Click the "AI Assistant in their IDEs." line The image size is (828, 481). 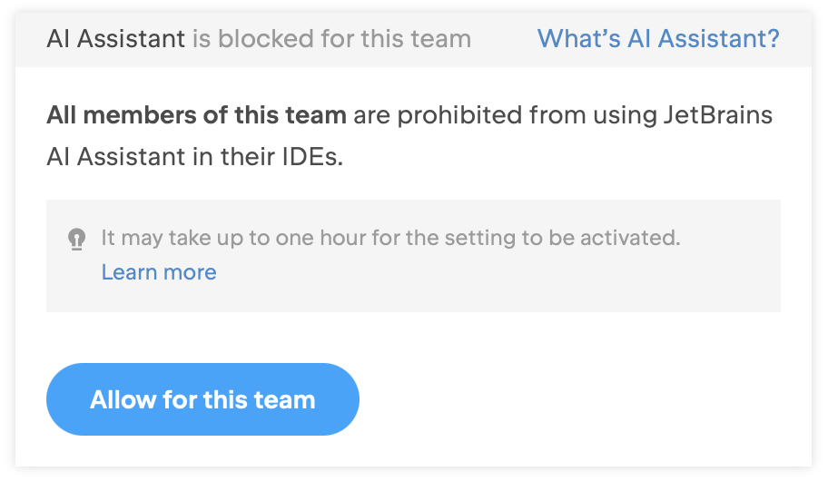[x=195, y=157]
